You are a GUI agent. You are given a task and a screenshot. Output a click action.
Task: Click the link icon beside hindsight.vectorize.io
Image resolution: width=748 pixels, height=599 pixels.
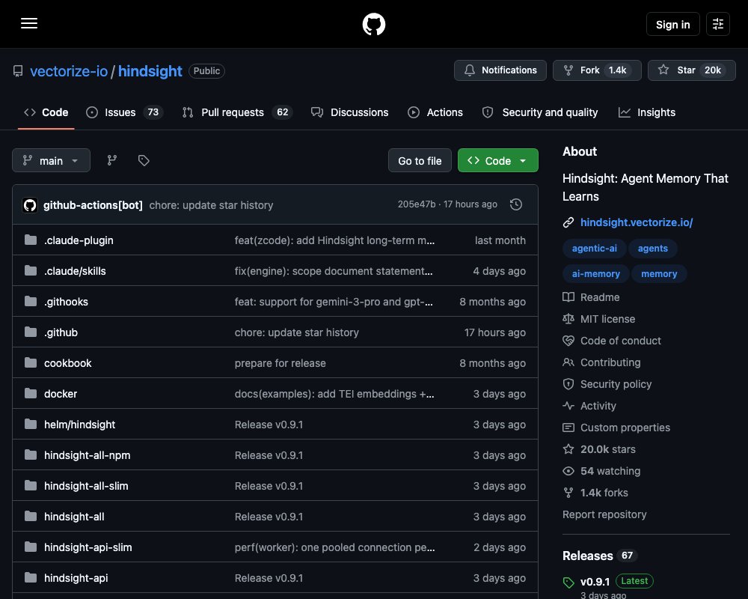point(568,222)
